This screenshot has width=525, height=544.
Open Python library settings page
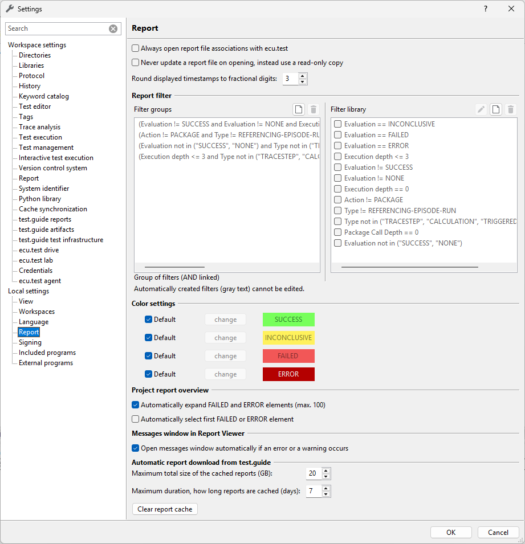tap(40, 199)
